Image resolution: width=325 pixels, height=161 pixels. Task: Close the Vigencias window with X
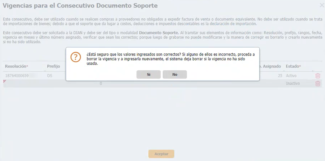(x=321, y=5)
